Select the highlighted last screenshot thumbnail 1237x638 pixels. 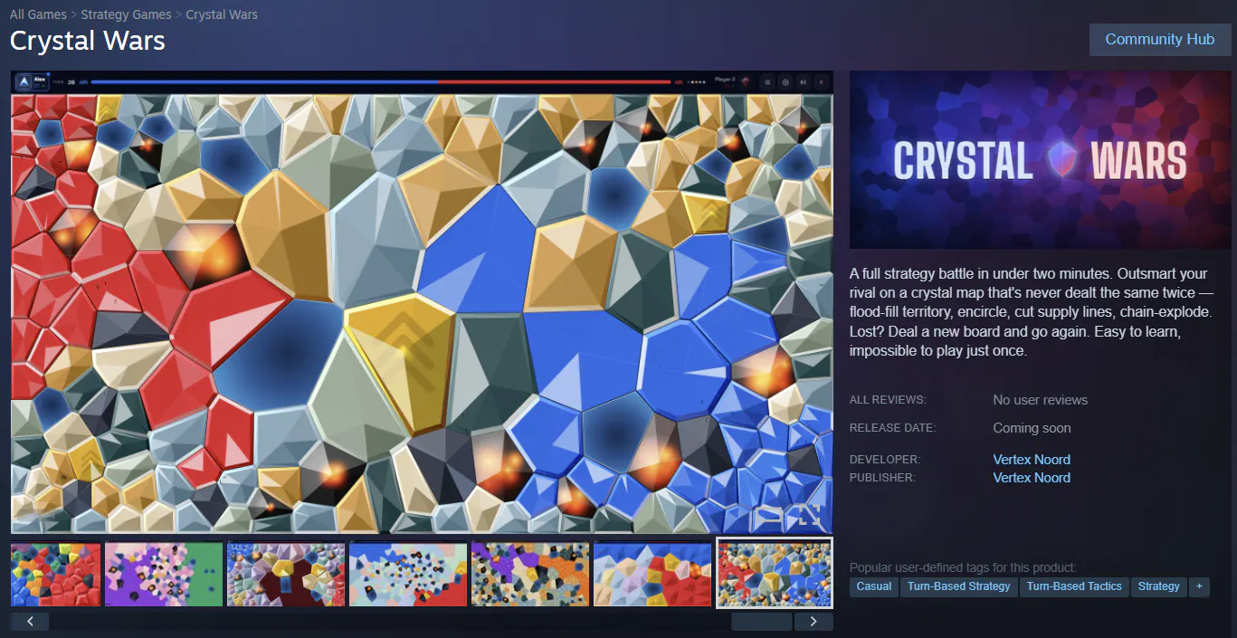tap(775, 573)
